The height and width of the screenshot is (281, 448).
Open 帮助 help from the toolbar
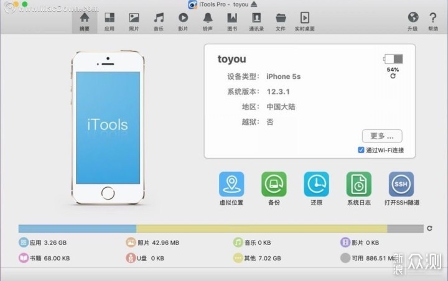(x=433, y=21)
